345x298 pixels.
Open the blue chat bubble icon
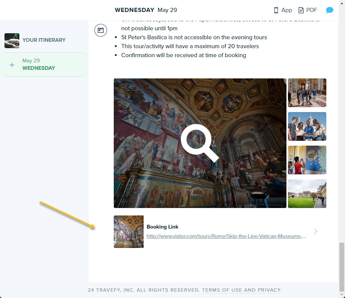point(330,10)
